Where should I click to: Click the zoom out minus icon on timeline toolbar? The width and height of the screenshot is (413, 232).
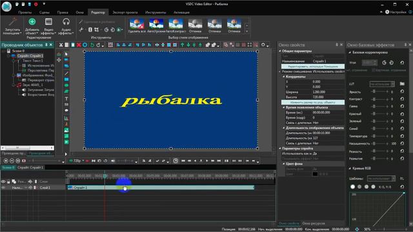12,160
